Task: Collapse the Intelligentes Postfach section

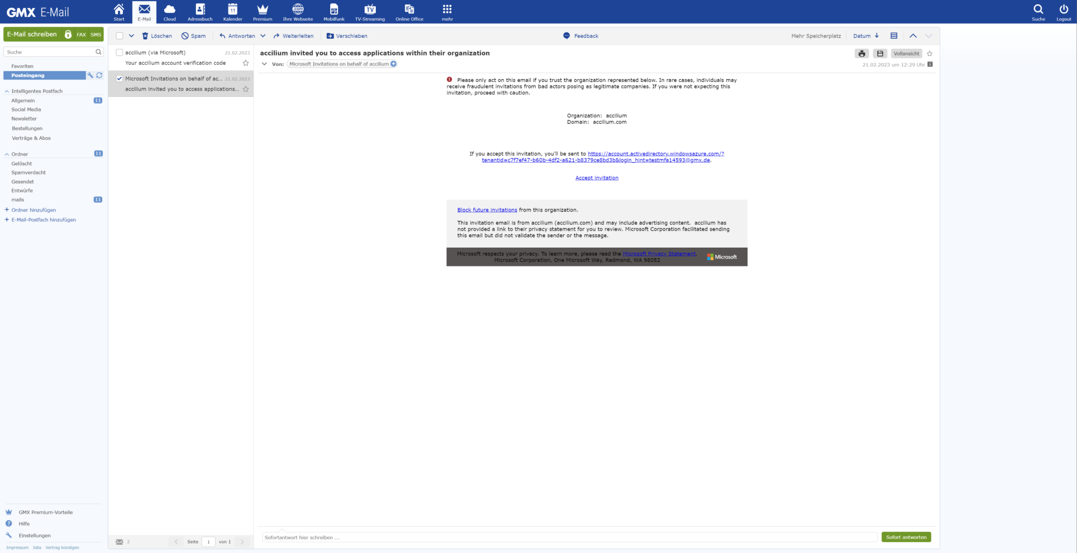Action: 7,92
